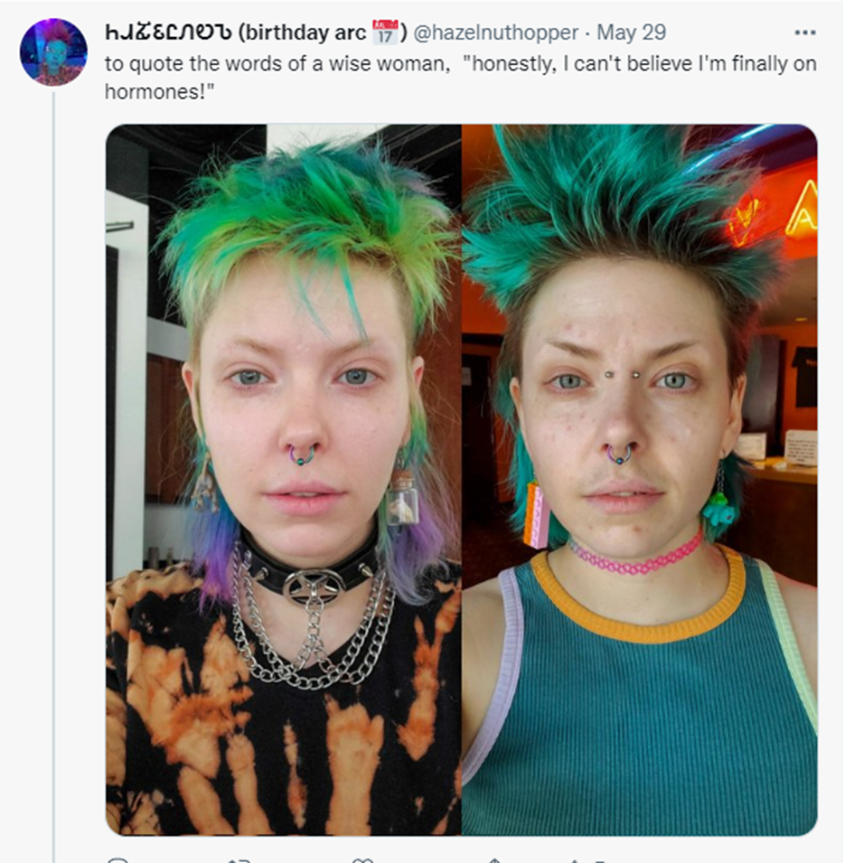Click the tweet text starting "to quote the words"

pos(461,77)
